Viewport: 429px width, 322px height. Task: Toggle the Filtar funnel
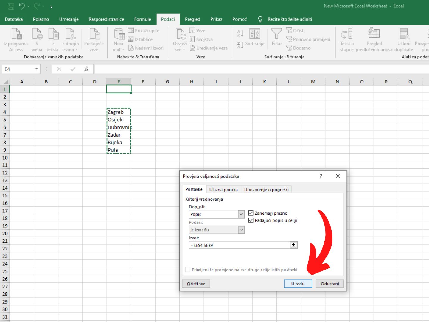click(276, 37)
